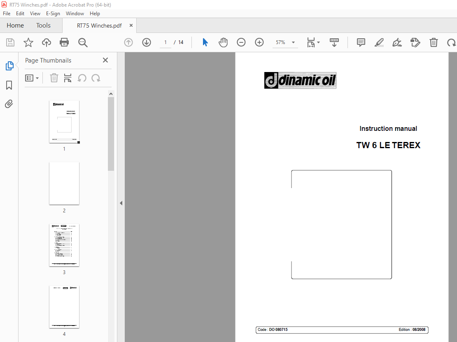Open the View menu
457x342 pixels.
pyautogui.click(x=35, y=14)
